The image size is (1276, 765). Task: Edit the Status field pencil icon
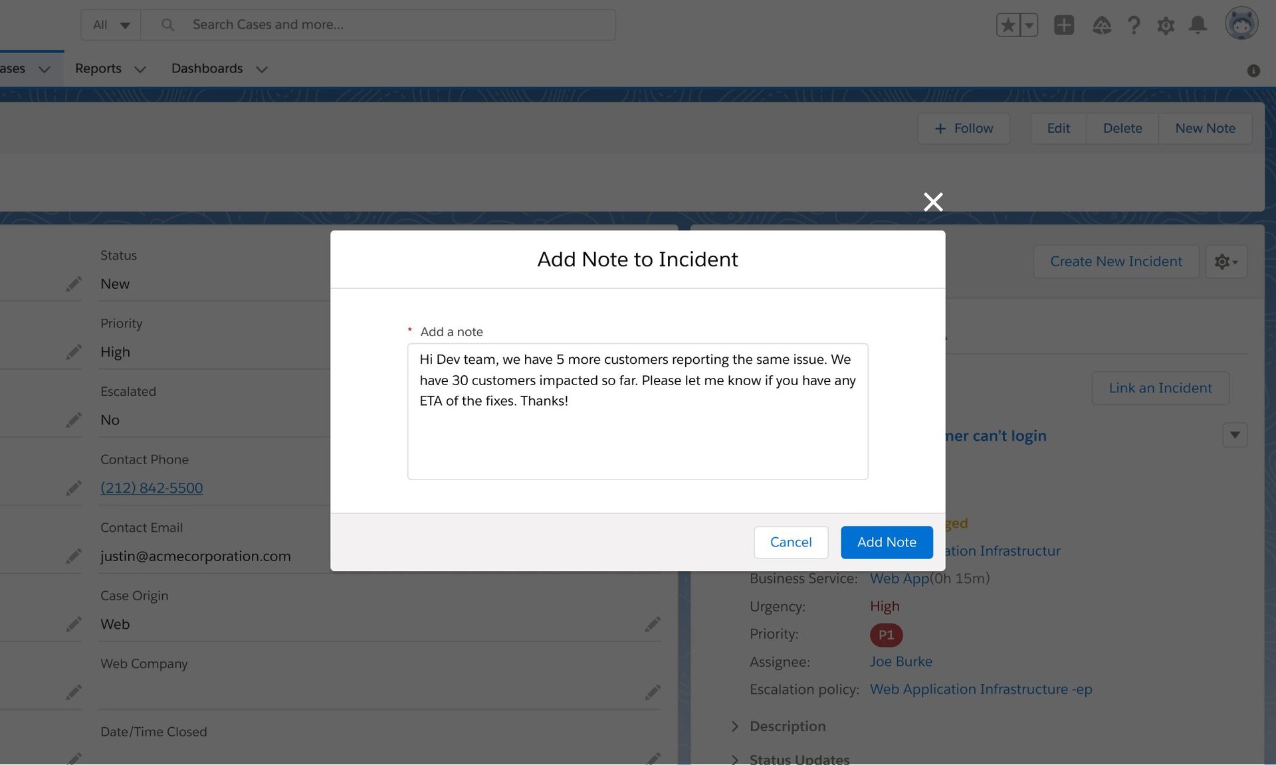coord(74,284)
